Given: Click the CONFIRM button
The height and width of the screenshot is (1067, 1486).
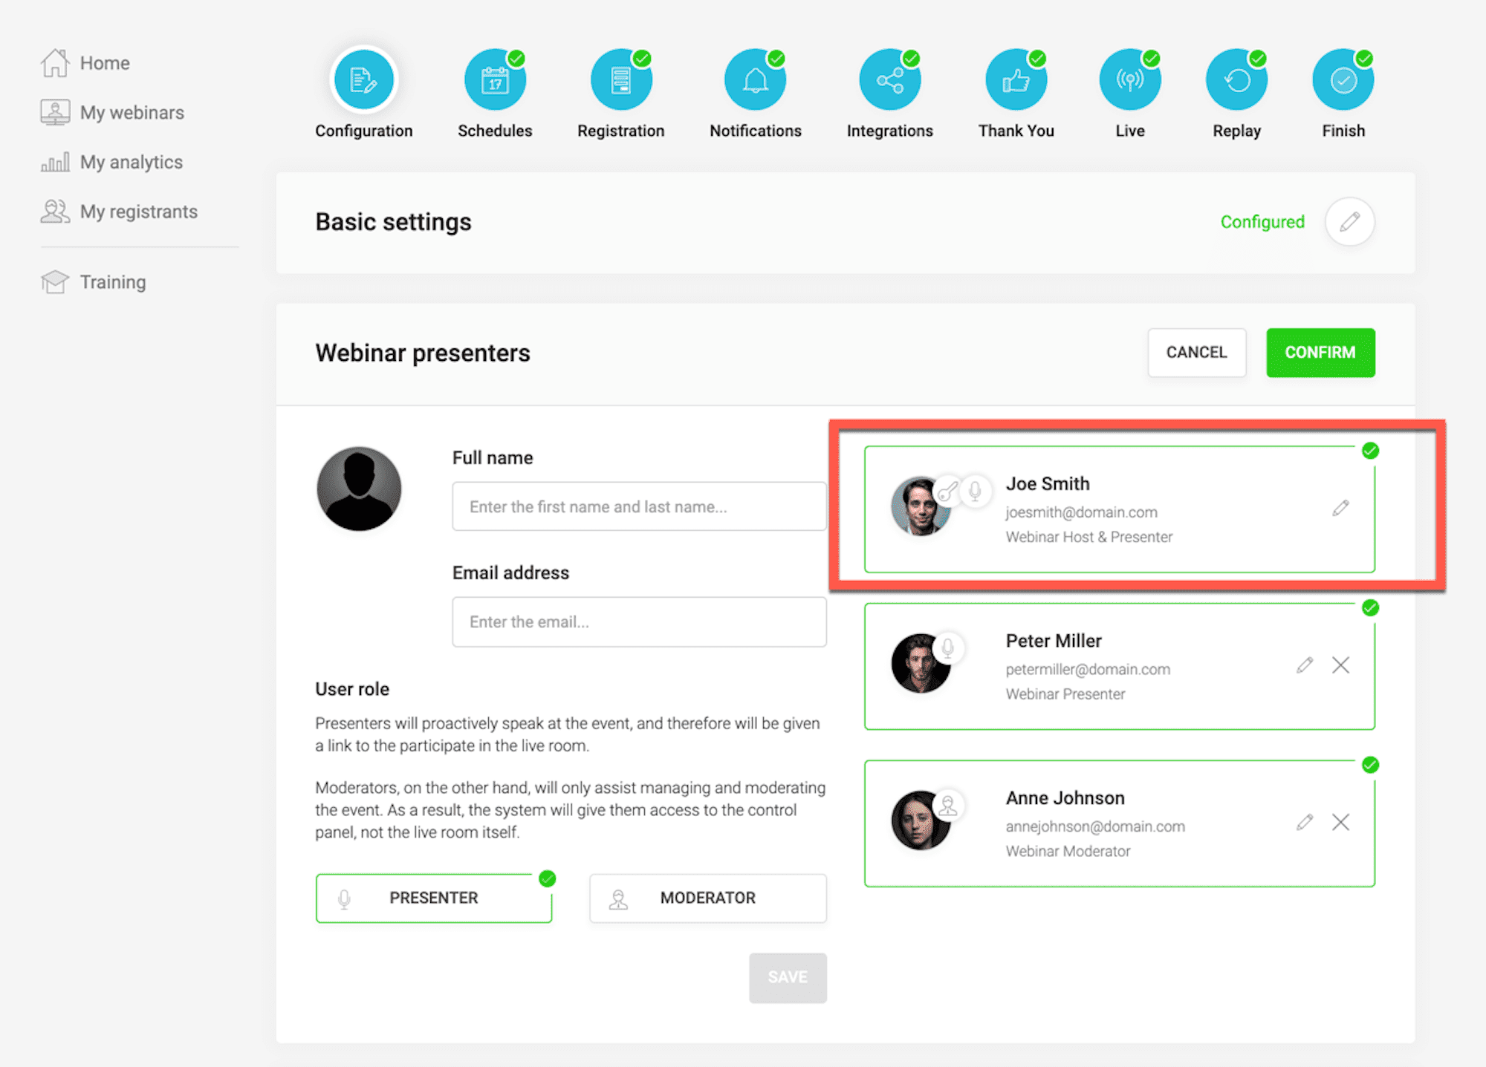Looking at the screenshot, I should [1321, 352].
